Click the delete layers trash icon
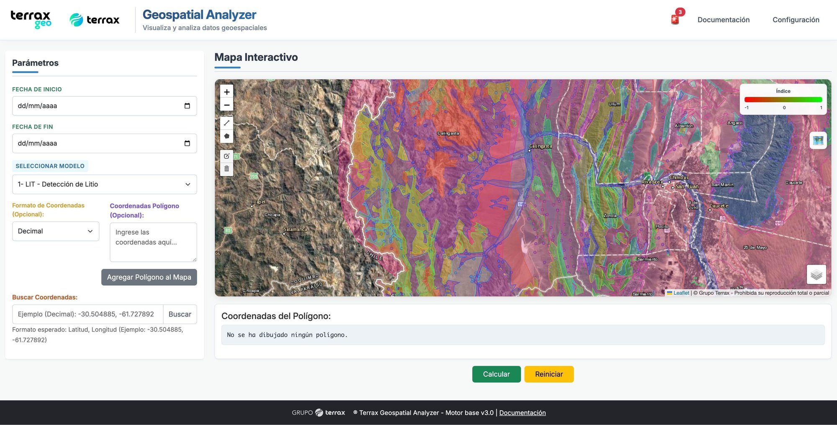The image size is (837, 425). [226, 169]
